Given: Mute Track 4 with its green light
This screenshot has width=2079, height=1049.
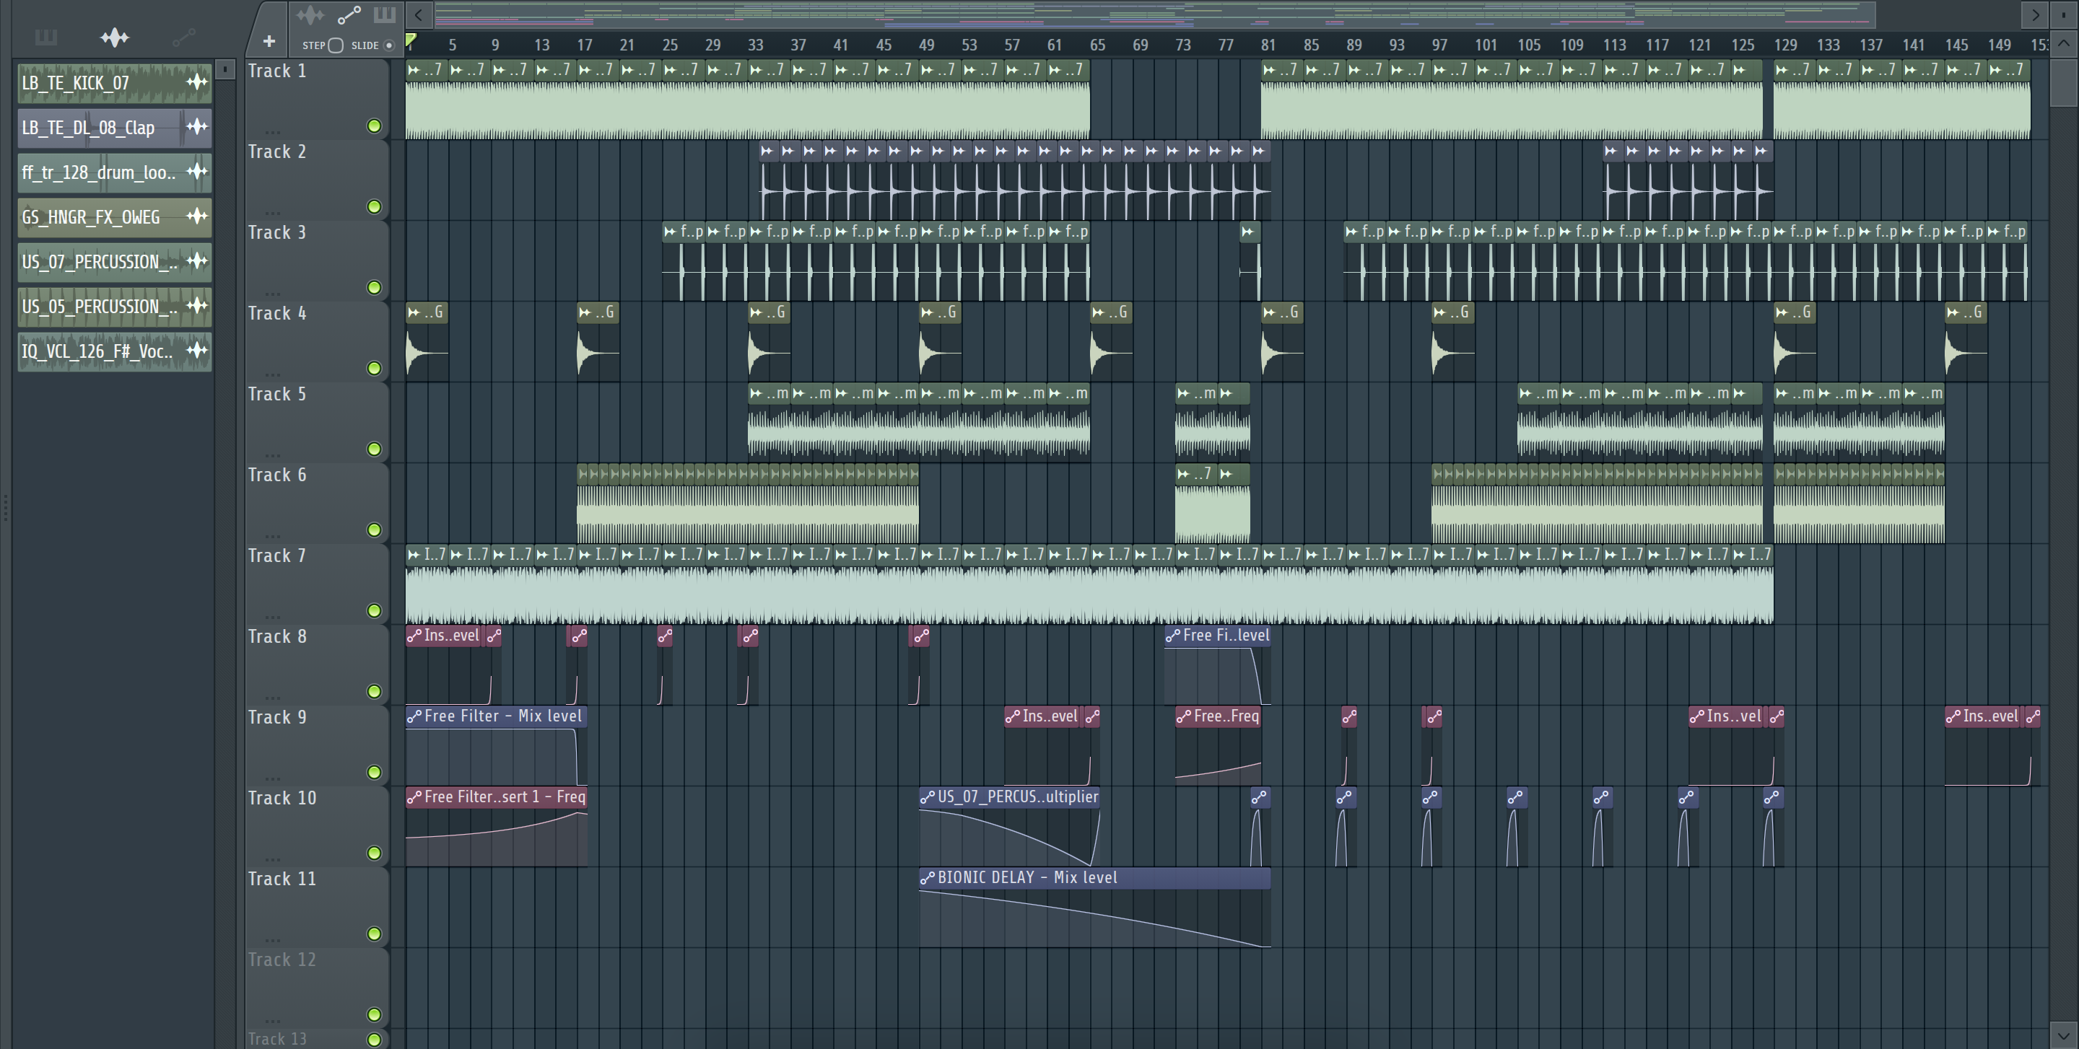Looking at the screenshot, I should 374,368.
